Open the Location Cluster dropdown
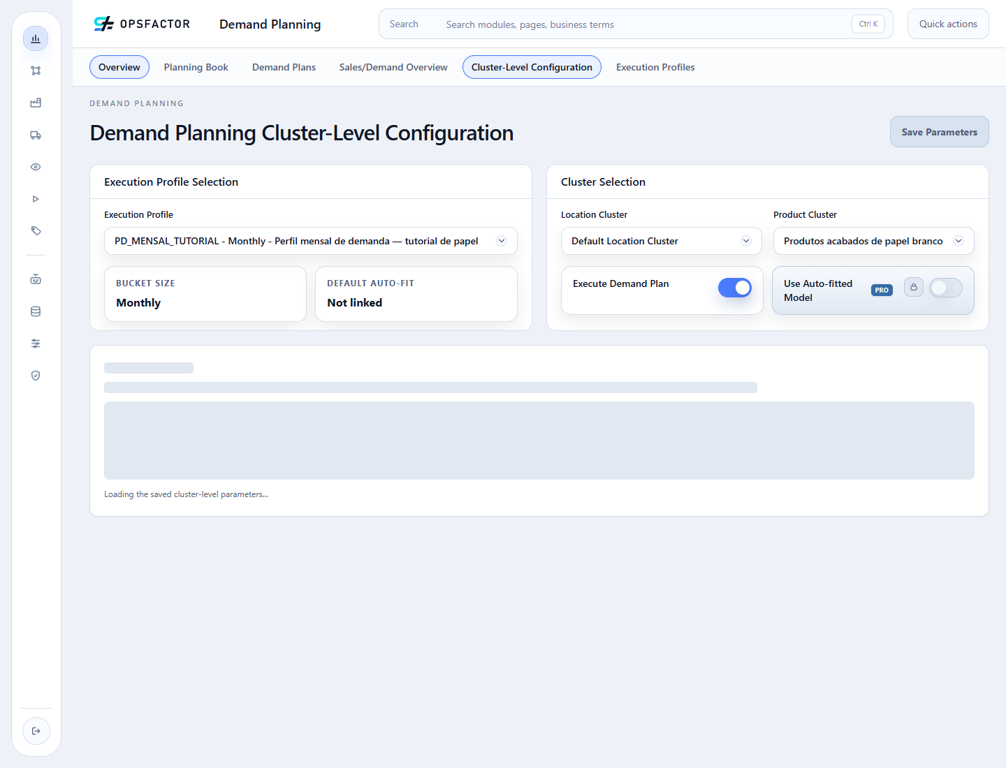 662,241
